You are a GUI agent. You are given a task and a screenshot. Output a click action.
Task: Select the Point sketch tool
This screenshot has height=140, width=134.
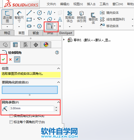[60, 26]
